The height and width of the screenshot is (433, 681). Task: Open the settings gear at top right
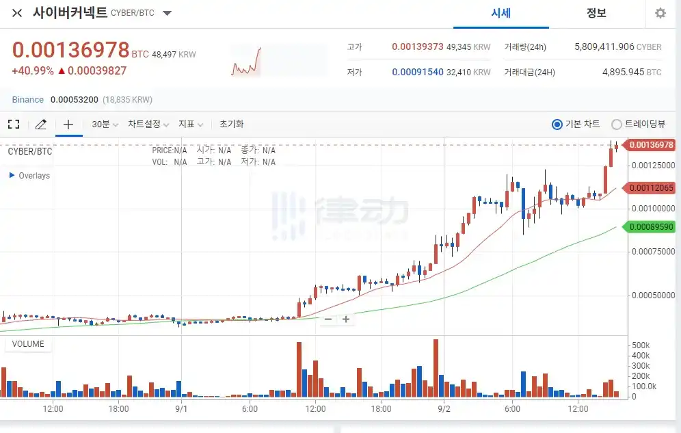pyautogui.click(x=659, y=13)
